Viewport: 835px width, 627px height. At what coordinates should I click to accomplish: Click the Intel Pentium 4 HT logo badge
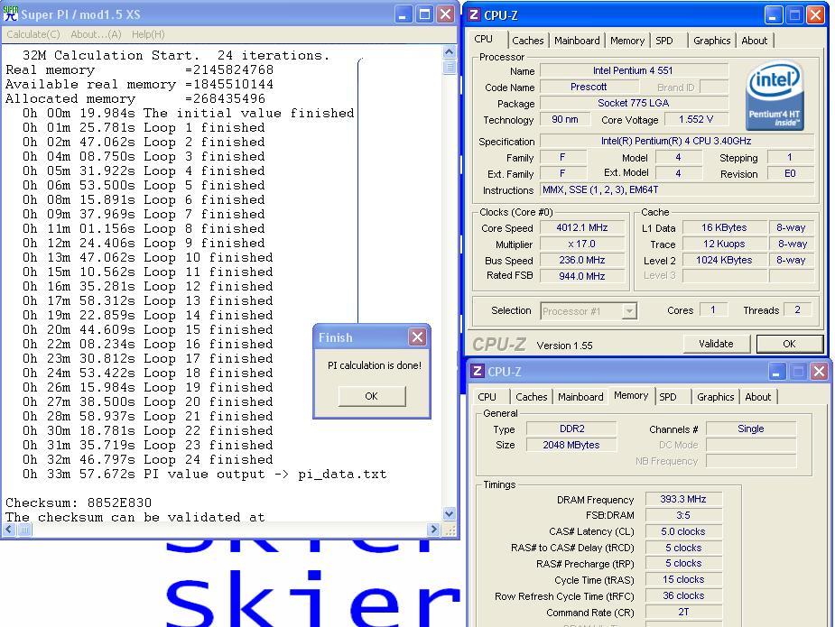point(774,95)
